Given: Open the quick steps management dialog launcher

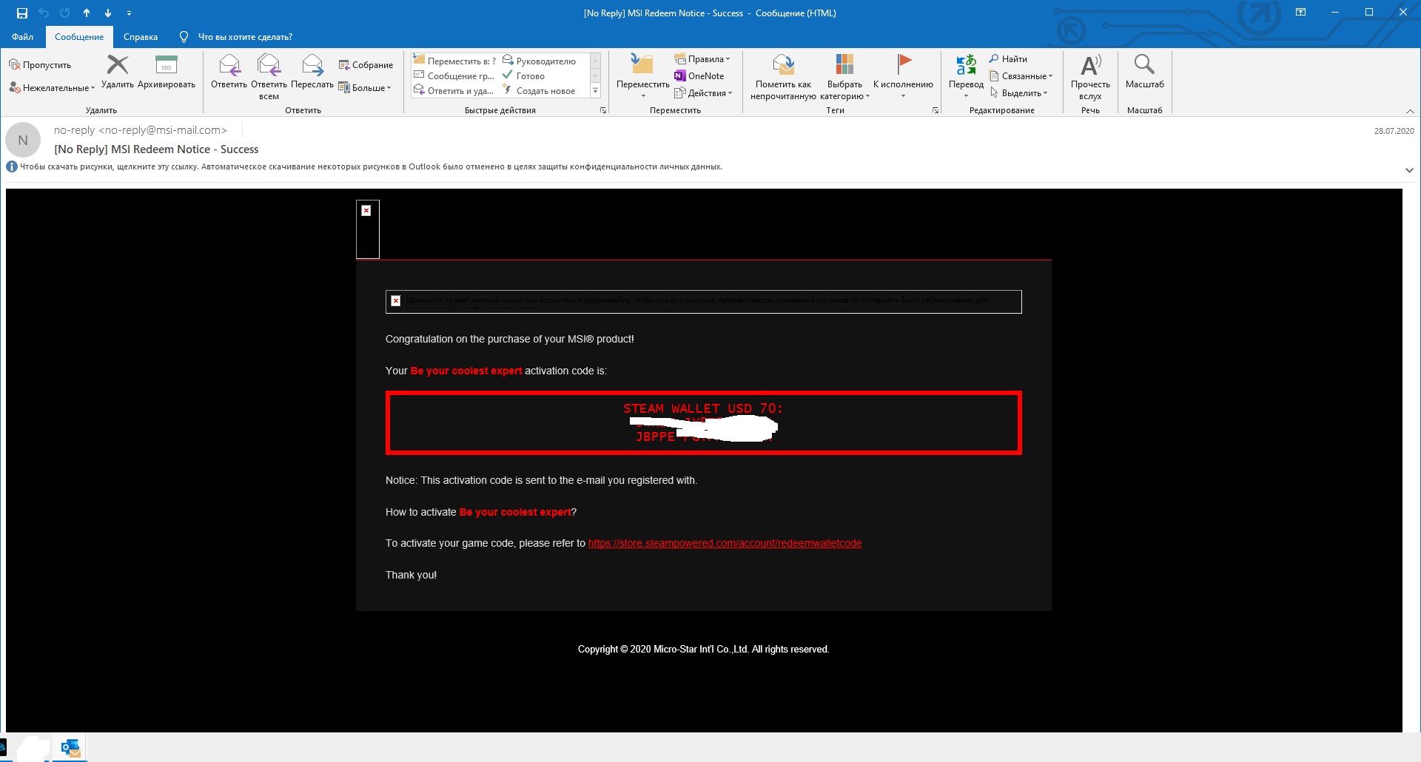Looking at the screenshot, I should tap(603, 110).
